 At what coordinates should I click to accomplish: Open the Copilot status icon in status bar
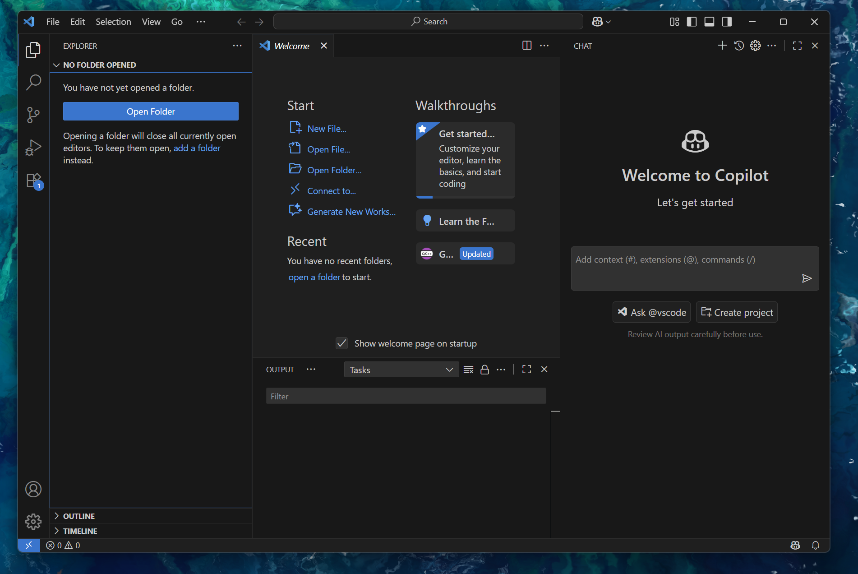[x=795, y=545]
